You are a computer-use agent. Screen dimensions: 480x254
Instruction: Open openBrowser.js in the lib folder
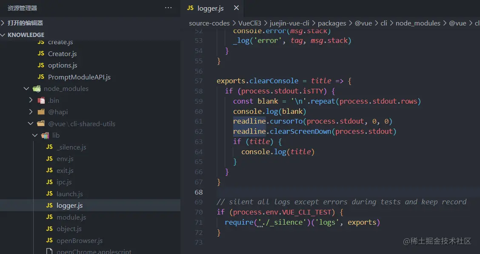coord(80,240)
